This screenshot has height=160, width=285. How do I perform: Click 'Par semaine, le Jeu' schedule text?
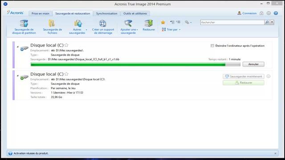pyautogui.click(x=63, y=88)
